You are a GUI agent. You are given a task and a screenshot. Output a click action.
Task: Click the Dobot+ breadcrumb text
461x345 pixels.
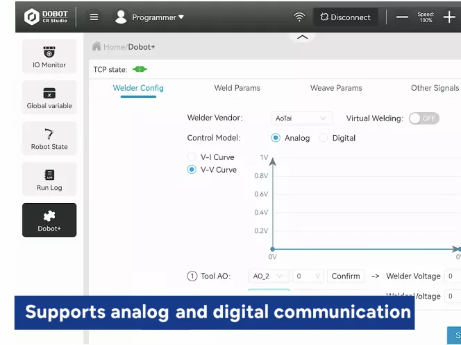point(142,47)
